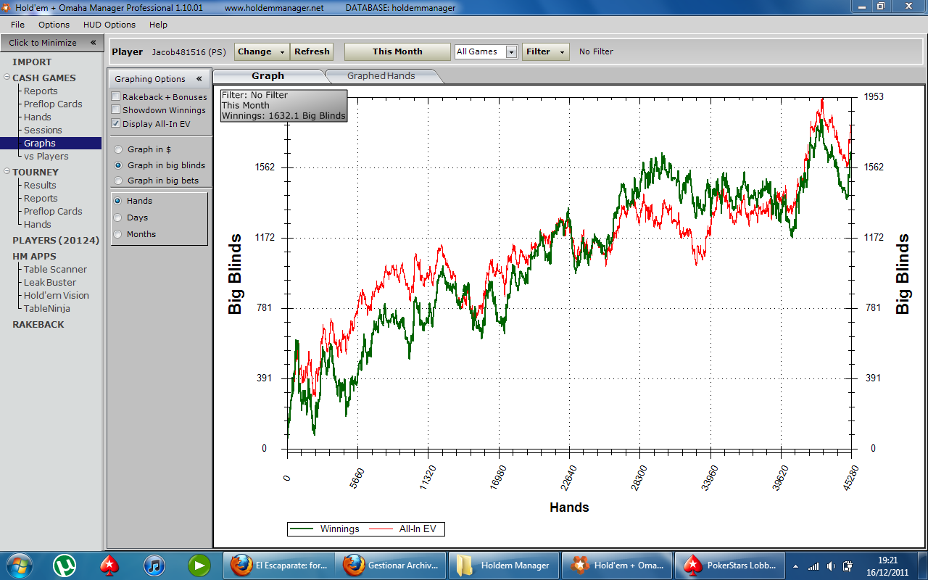Select Graph in big bets option
This screenshot has height=580, width=928.
pyautogui.click(x=118, y=181)
